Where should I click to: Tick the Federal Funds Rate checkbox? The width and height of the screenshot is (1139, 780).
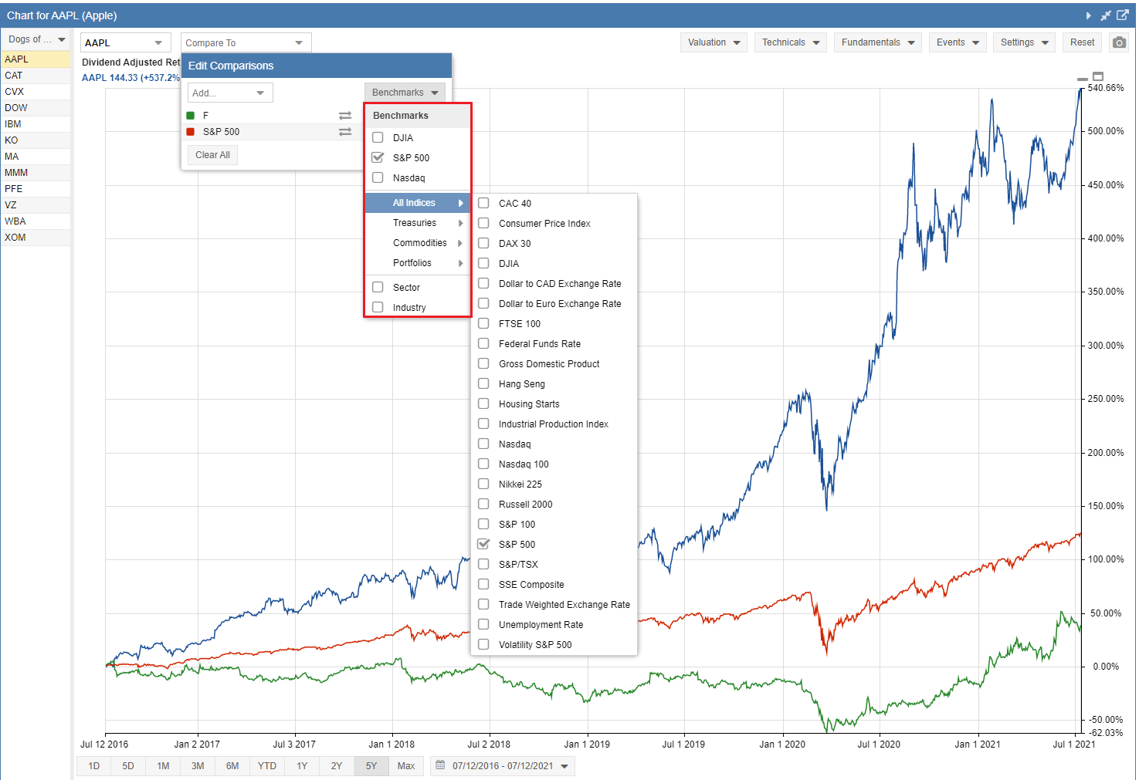(483, 343)
